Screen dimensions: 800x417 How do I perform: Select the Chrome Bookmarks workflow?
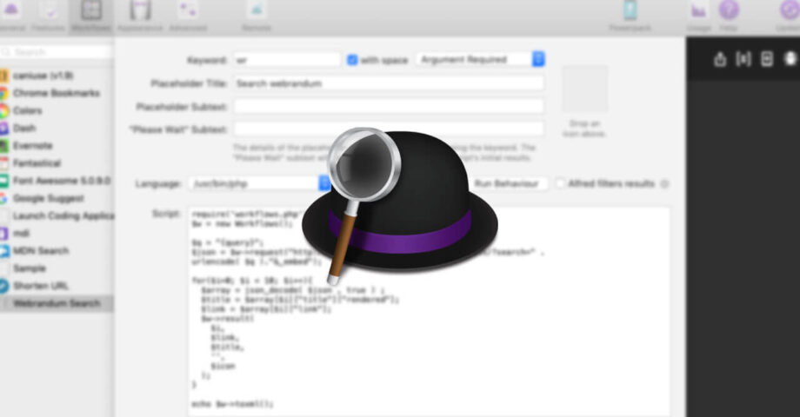coord(57,93)
